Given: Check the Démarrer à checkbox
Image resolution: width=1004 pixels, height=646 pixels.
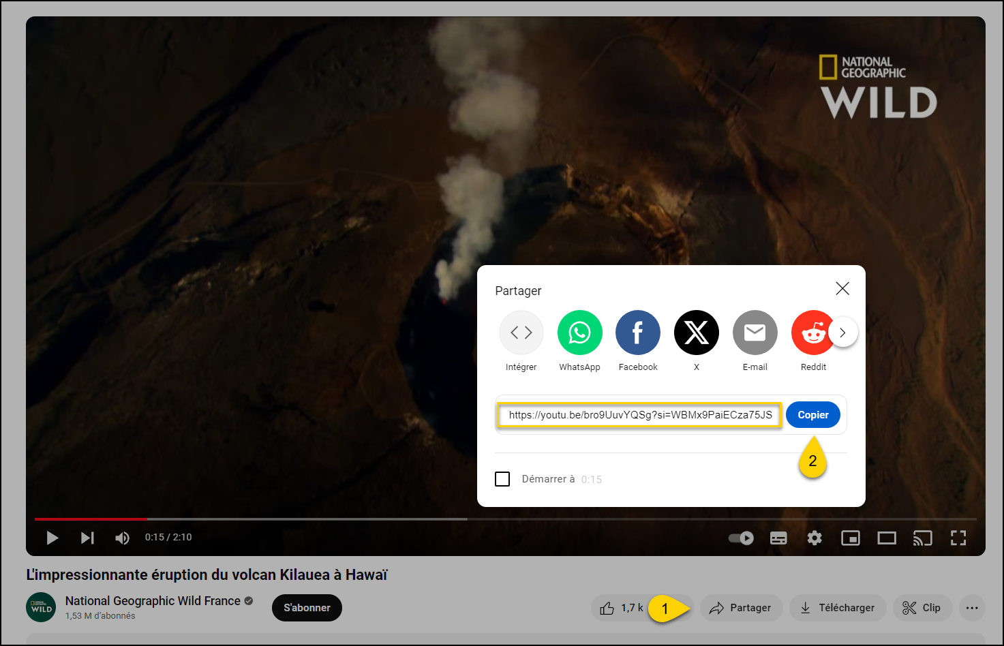Looking at the screenshot, I should tap(502, 479).
